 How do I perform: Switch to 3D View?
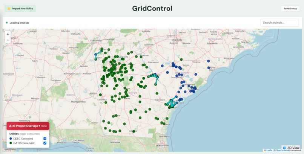291,148
